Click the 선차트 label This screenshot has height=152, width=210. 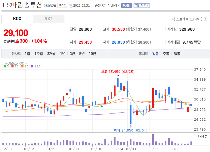(16, 54)
